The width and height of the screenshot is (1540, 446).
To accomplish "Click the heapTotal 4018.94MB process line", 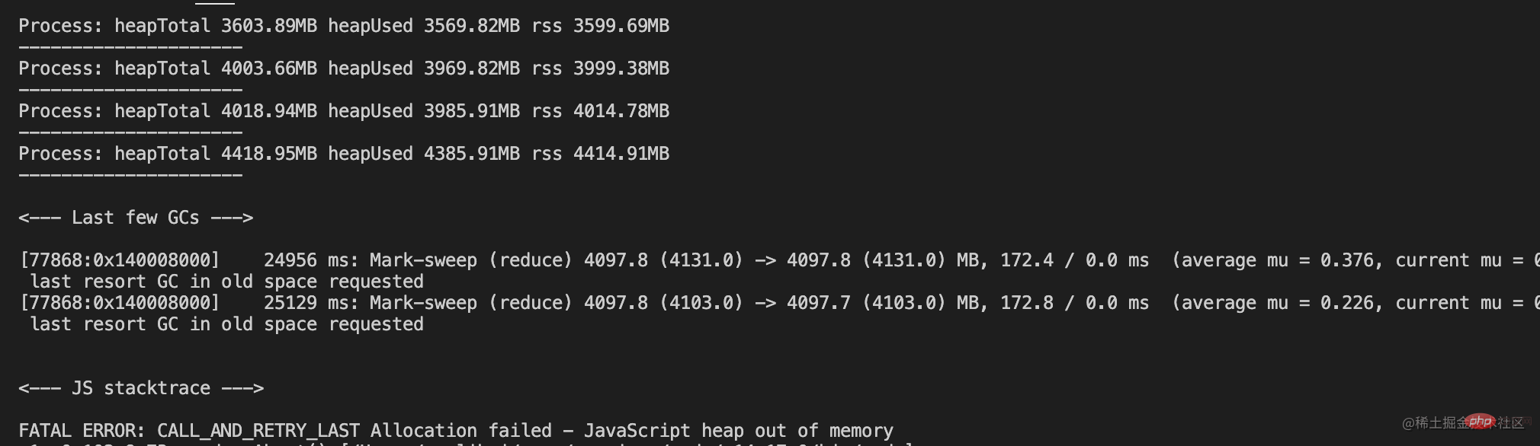I will pyautogui.click(x=344, y=111).
